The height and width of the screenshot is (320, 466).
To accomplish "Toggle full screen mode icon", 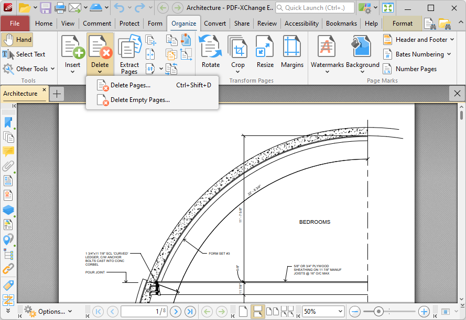I will (388, 8).
